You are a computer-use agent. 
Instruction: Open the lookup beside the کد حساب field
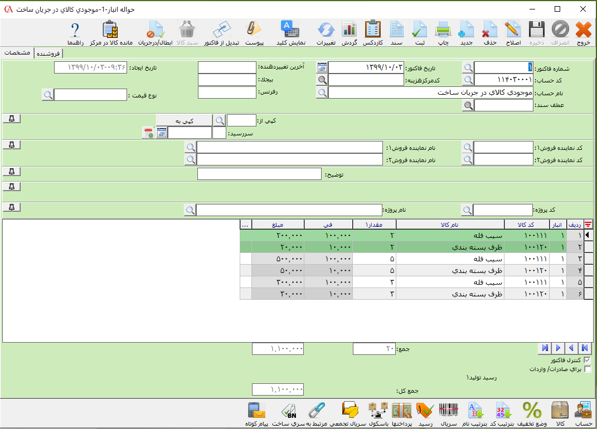(468, 80)
